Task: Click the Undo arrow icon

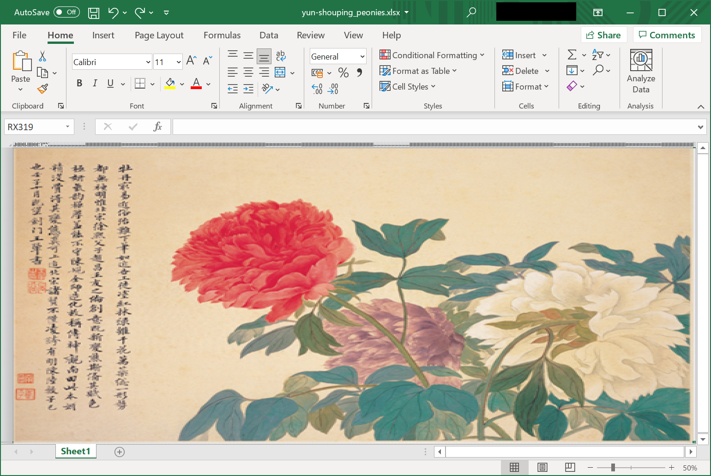Action: (114, 12)
